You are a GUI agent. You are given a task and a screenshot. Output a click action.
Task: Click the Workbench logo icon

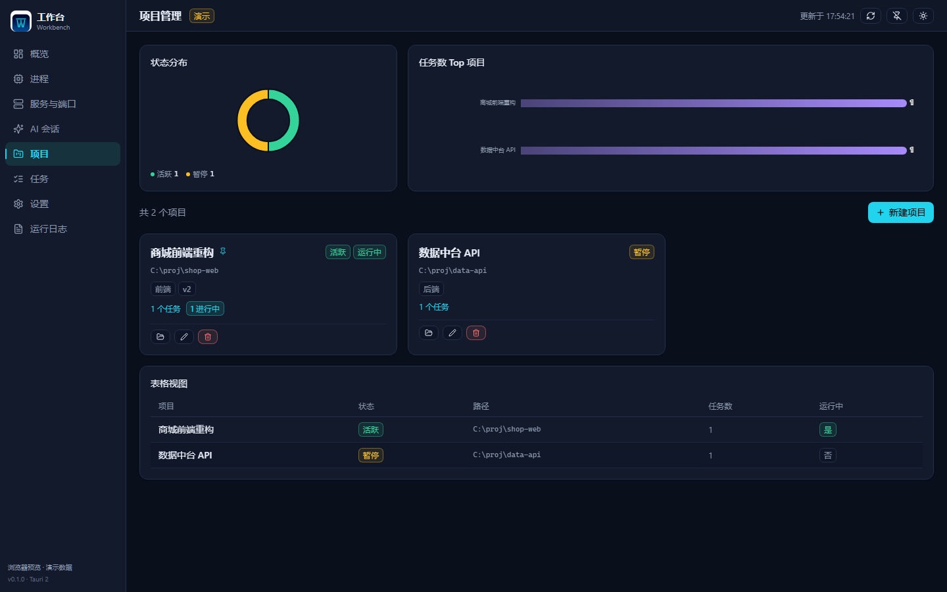tap(21, 22)
